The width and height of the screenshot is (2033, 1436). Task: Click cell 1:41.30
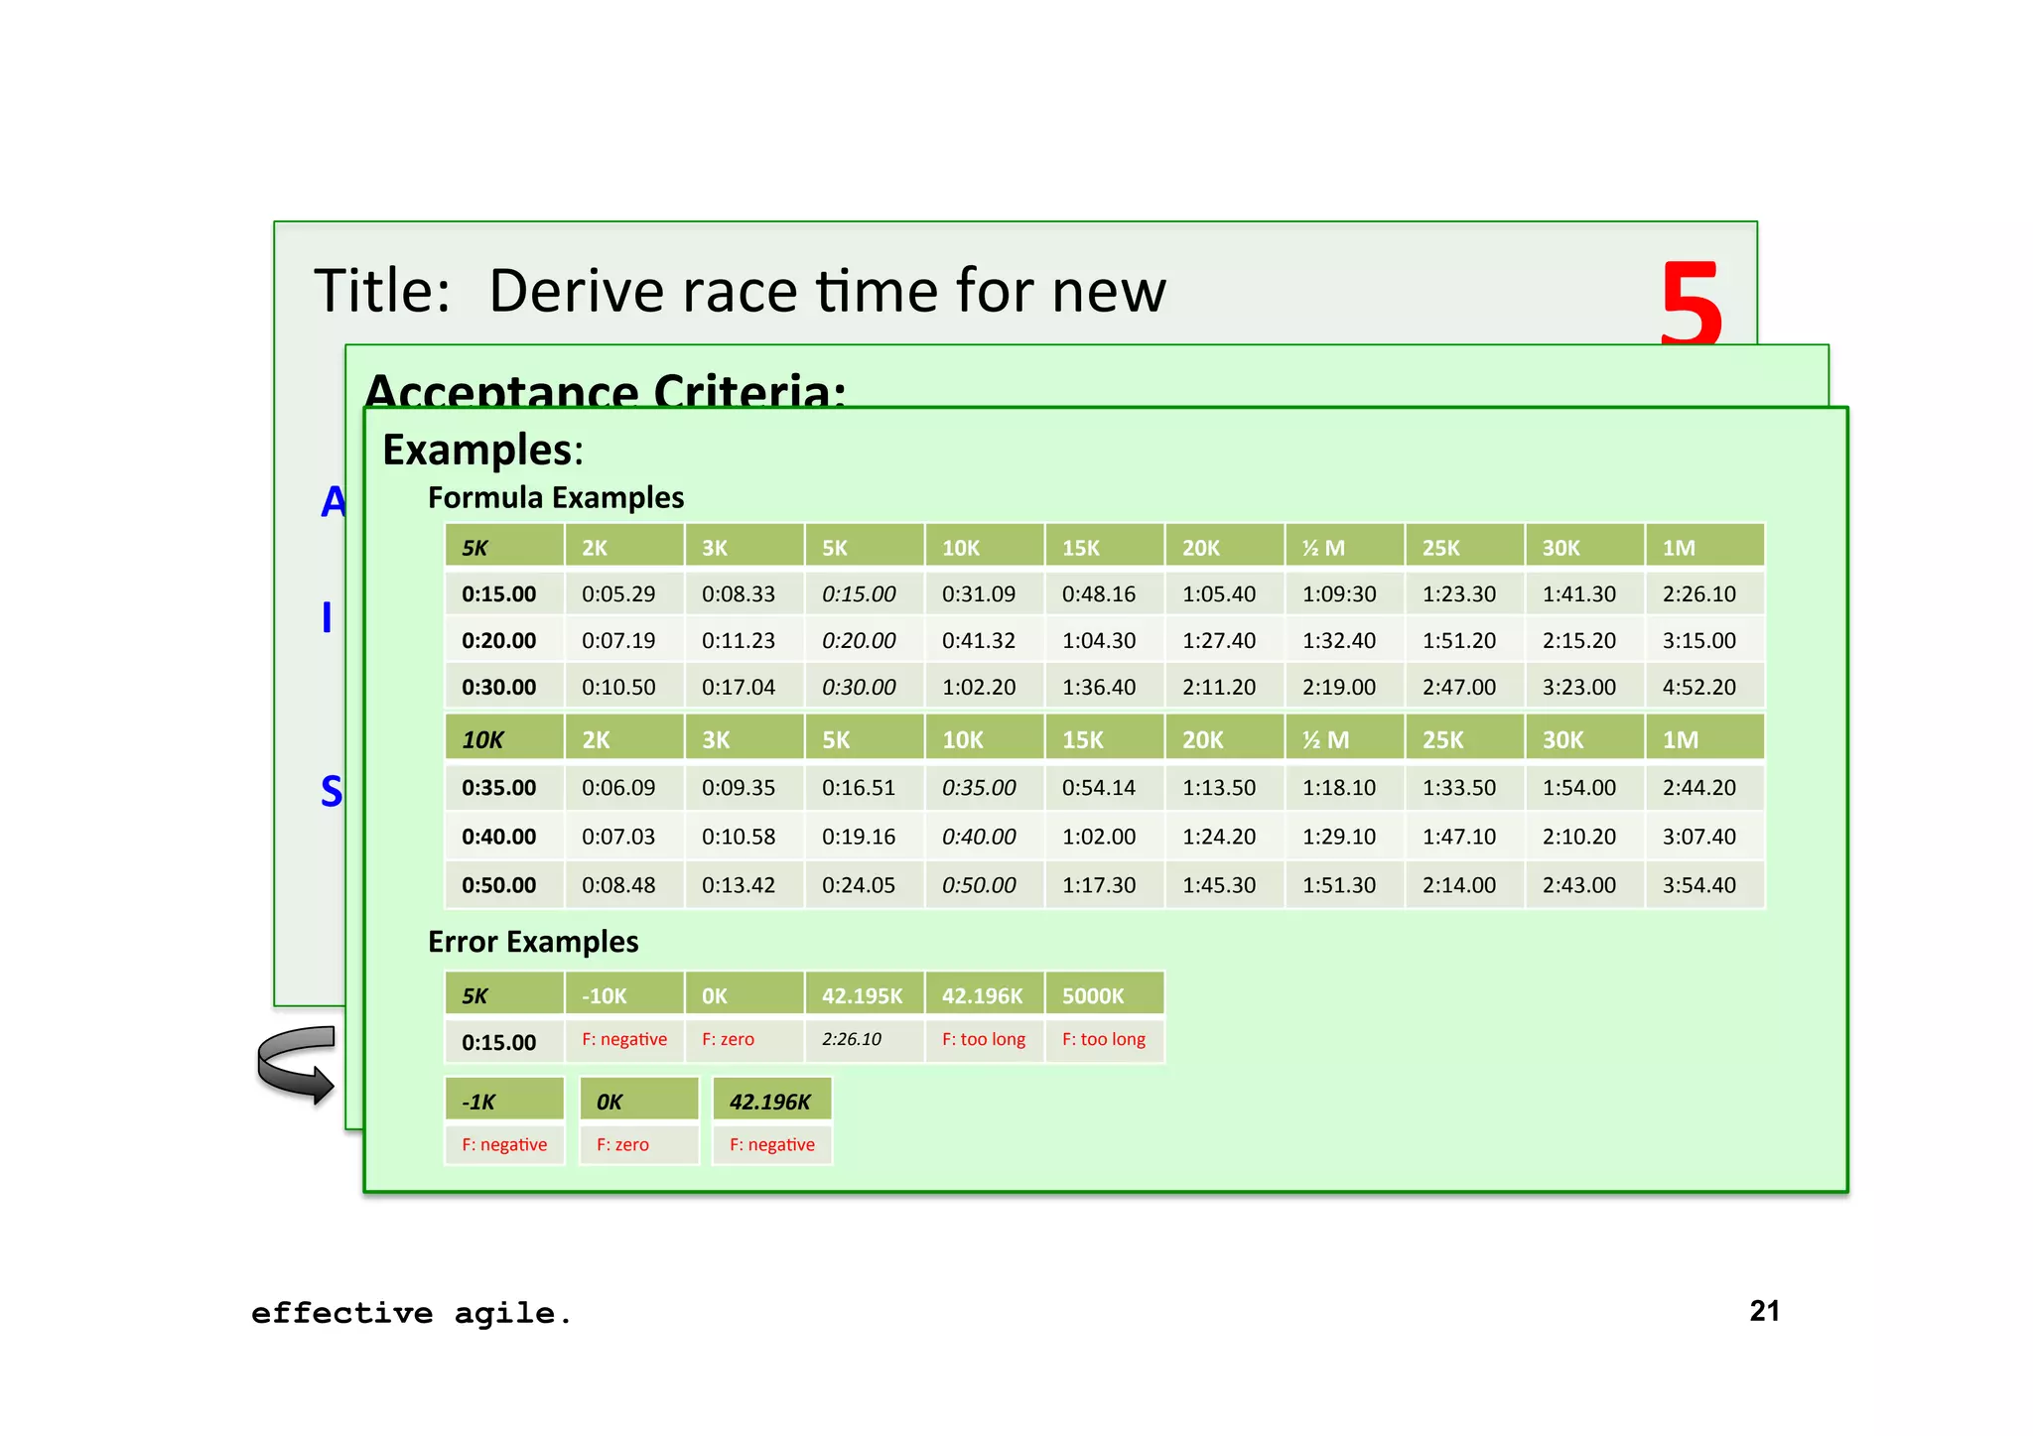pos(1584,594)
